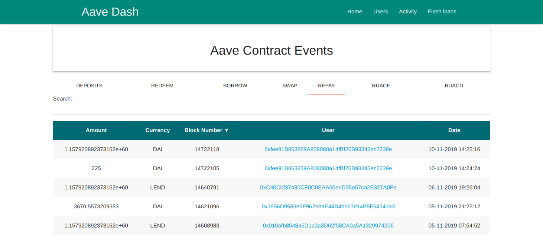Click date 06-11-2019 19:26:04

coord(454,188)
